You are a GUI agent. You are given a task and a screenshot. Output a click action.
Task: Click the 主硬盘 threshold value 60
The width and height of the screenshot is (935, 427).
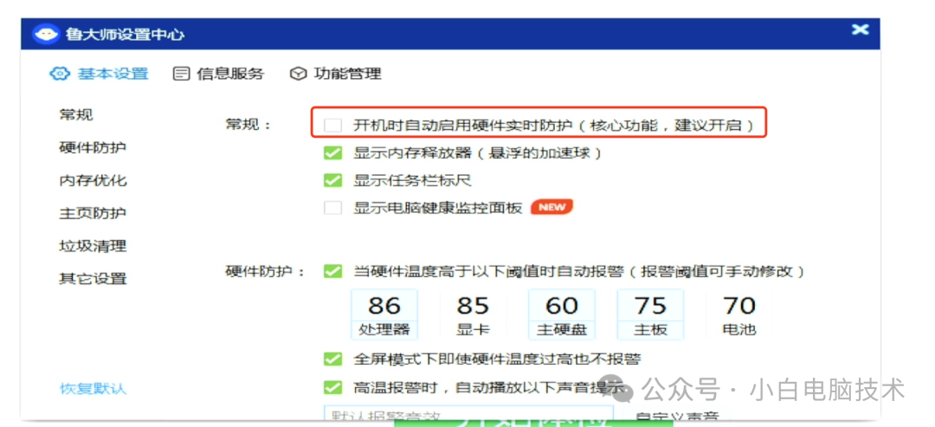click(562, 306)
